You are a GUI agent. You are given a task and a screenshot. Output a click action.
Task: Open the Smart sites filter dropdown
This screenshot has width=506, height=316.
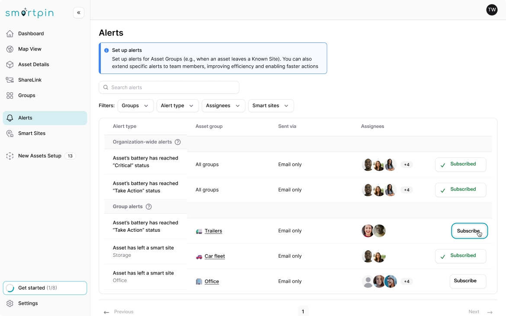[271, 105]
